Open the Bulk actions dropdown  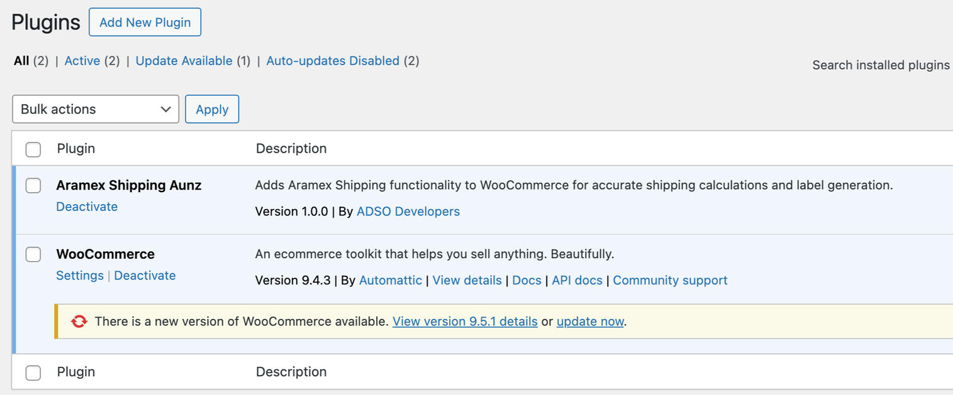(x=96, y=109)
